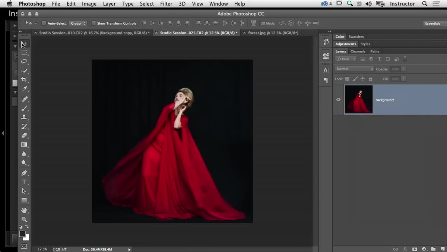This screenshot has width=447, height=252.
Task: Toggle Lock transparent pixels
Action: click(347, 79)
